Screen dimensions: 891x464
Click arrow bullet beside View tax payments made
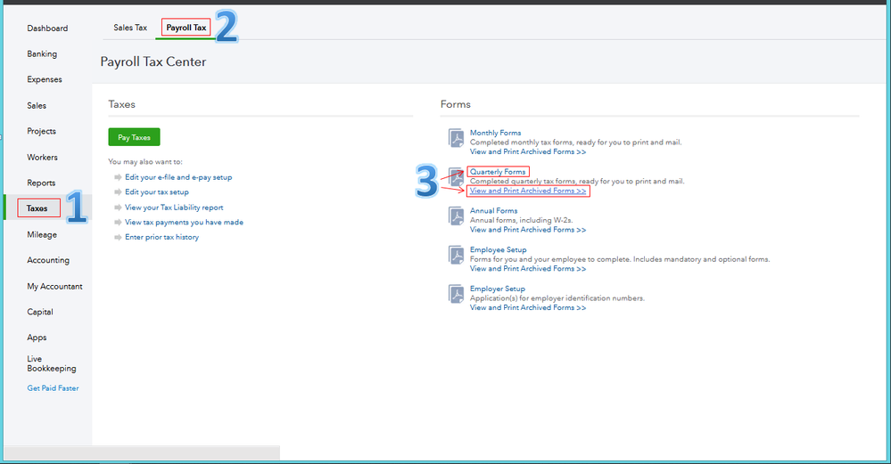[x=118, y=222]
